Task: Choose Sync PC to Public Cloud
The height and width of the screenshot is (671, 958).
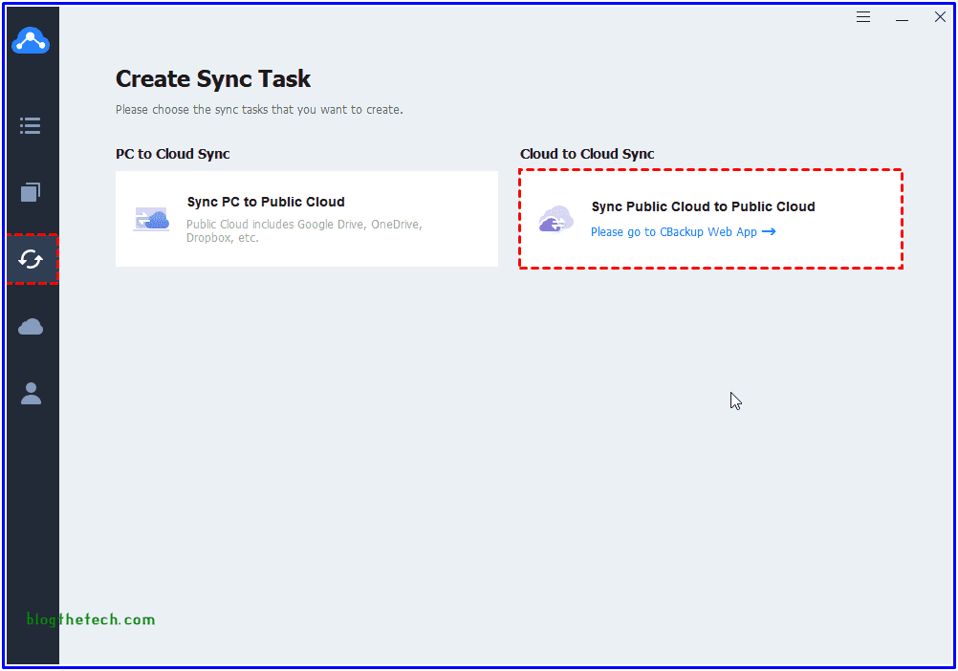Action: tap(266, 202)
